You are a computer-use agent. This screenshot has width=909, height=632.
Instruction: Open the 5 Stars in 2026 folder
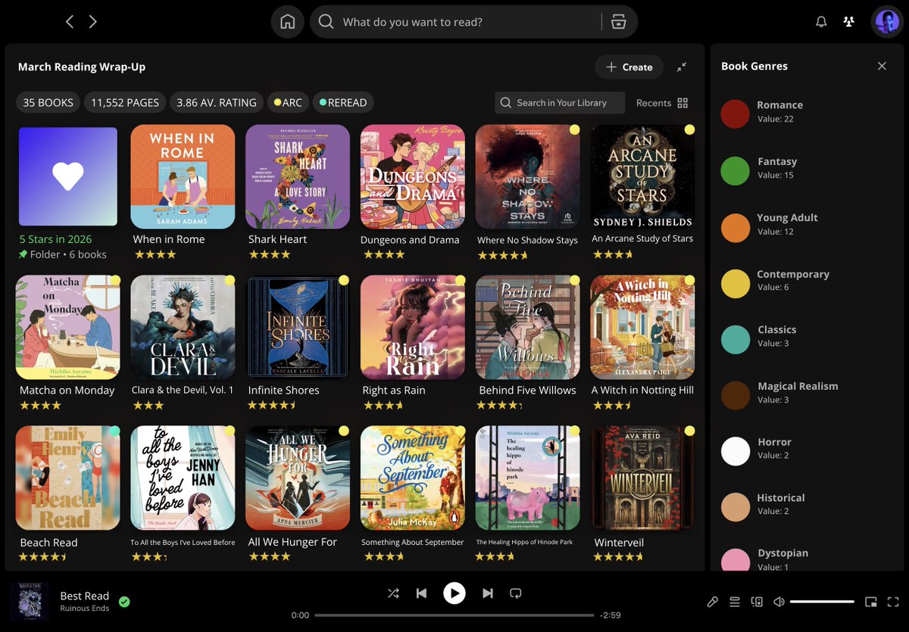67,176
